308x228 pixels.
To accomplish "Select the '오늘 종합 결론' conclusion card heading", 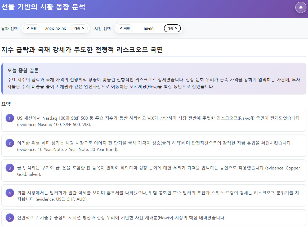I will pos(23,70).
